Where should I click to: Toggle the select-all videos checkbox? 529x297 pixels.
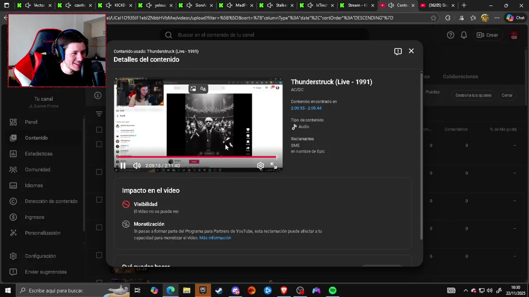tap(99, 130)
